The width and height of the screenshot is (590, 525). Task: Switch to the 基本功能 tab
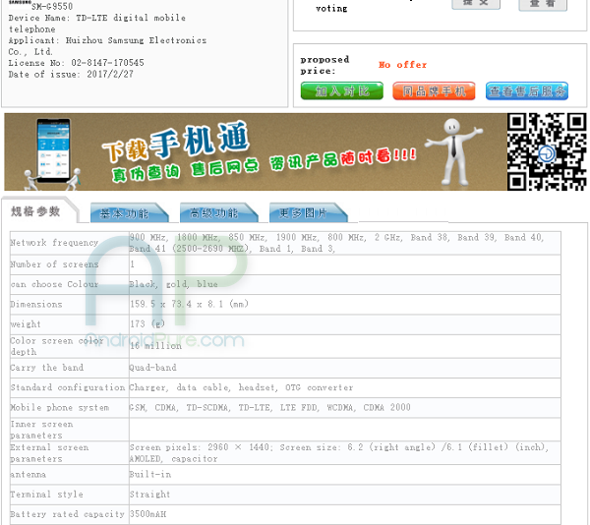tap(129, 213)
